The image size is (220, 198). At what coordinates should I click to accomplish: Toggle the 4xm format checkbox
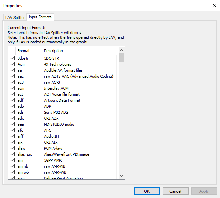coord(12,64)
